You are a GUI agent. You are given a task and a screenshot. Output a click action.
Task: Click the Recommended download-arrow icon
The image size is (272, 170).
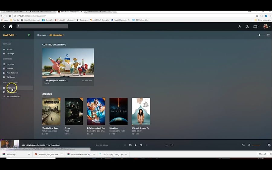4,96
